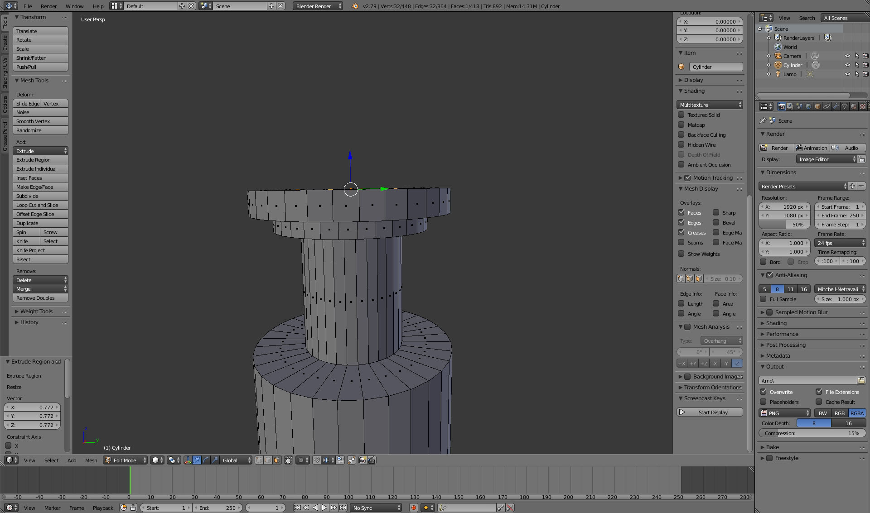
Task: Hide the Cylinder object via eye icon
Action: [847, 65]
